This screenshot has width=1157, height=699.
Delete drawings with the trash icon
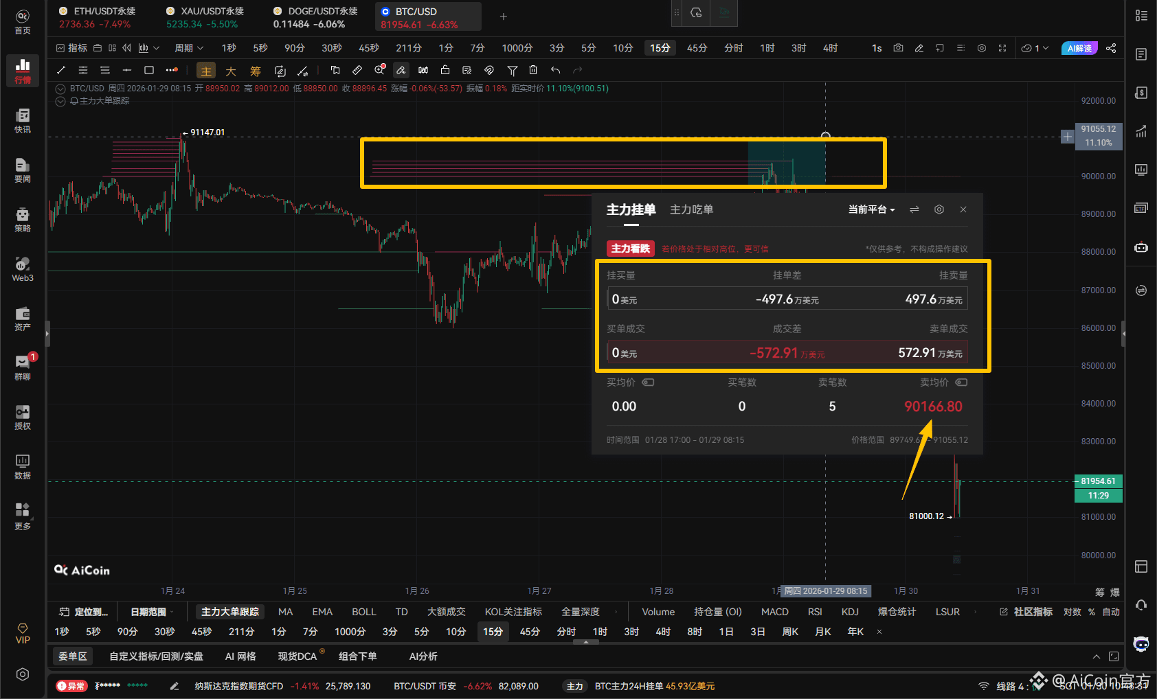tap(533, 69)
